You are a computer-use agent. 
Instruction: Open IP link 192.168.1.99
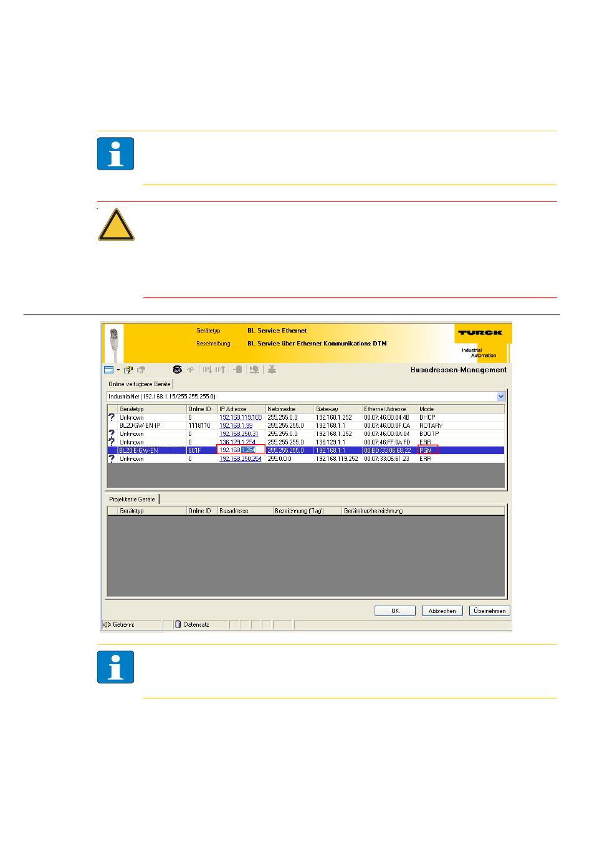[x=236, y=426]
